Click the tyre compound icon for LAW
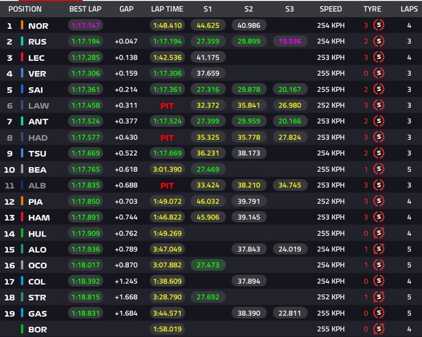Viewport: 422px width, 337px height. [378, 105]
